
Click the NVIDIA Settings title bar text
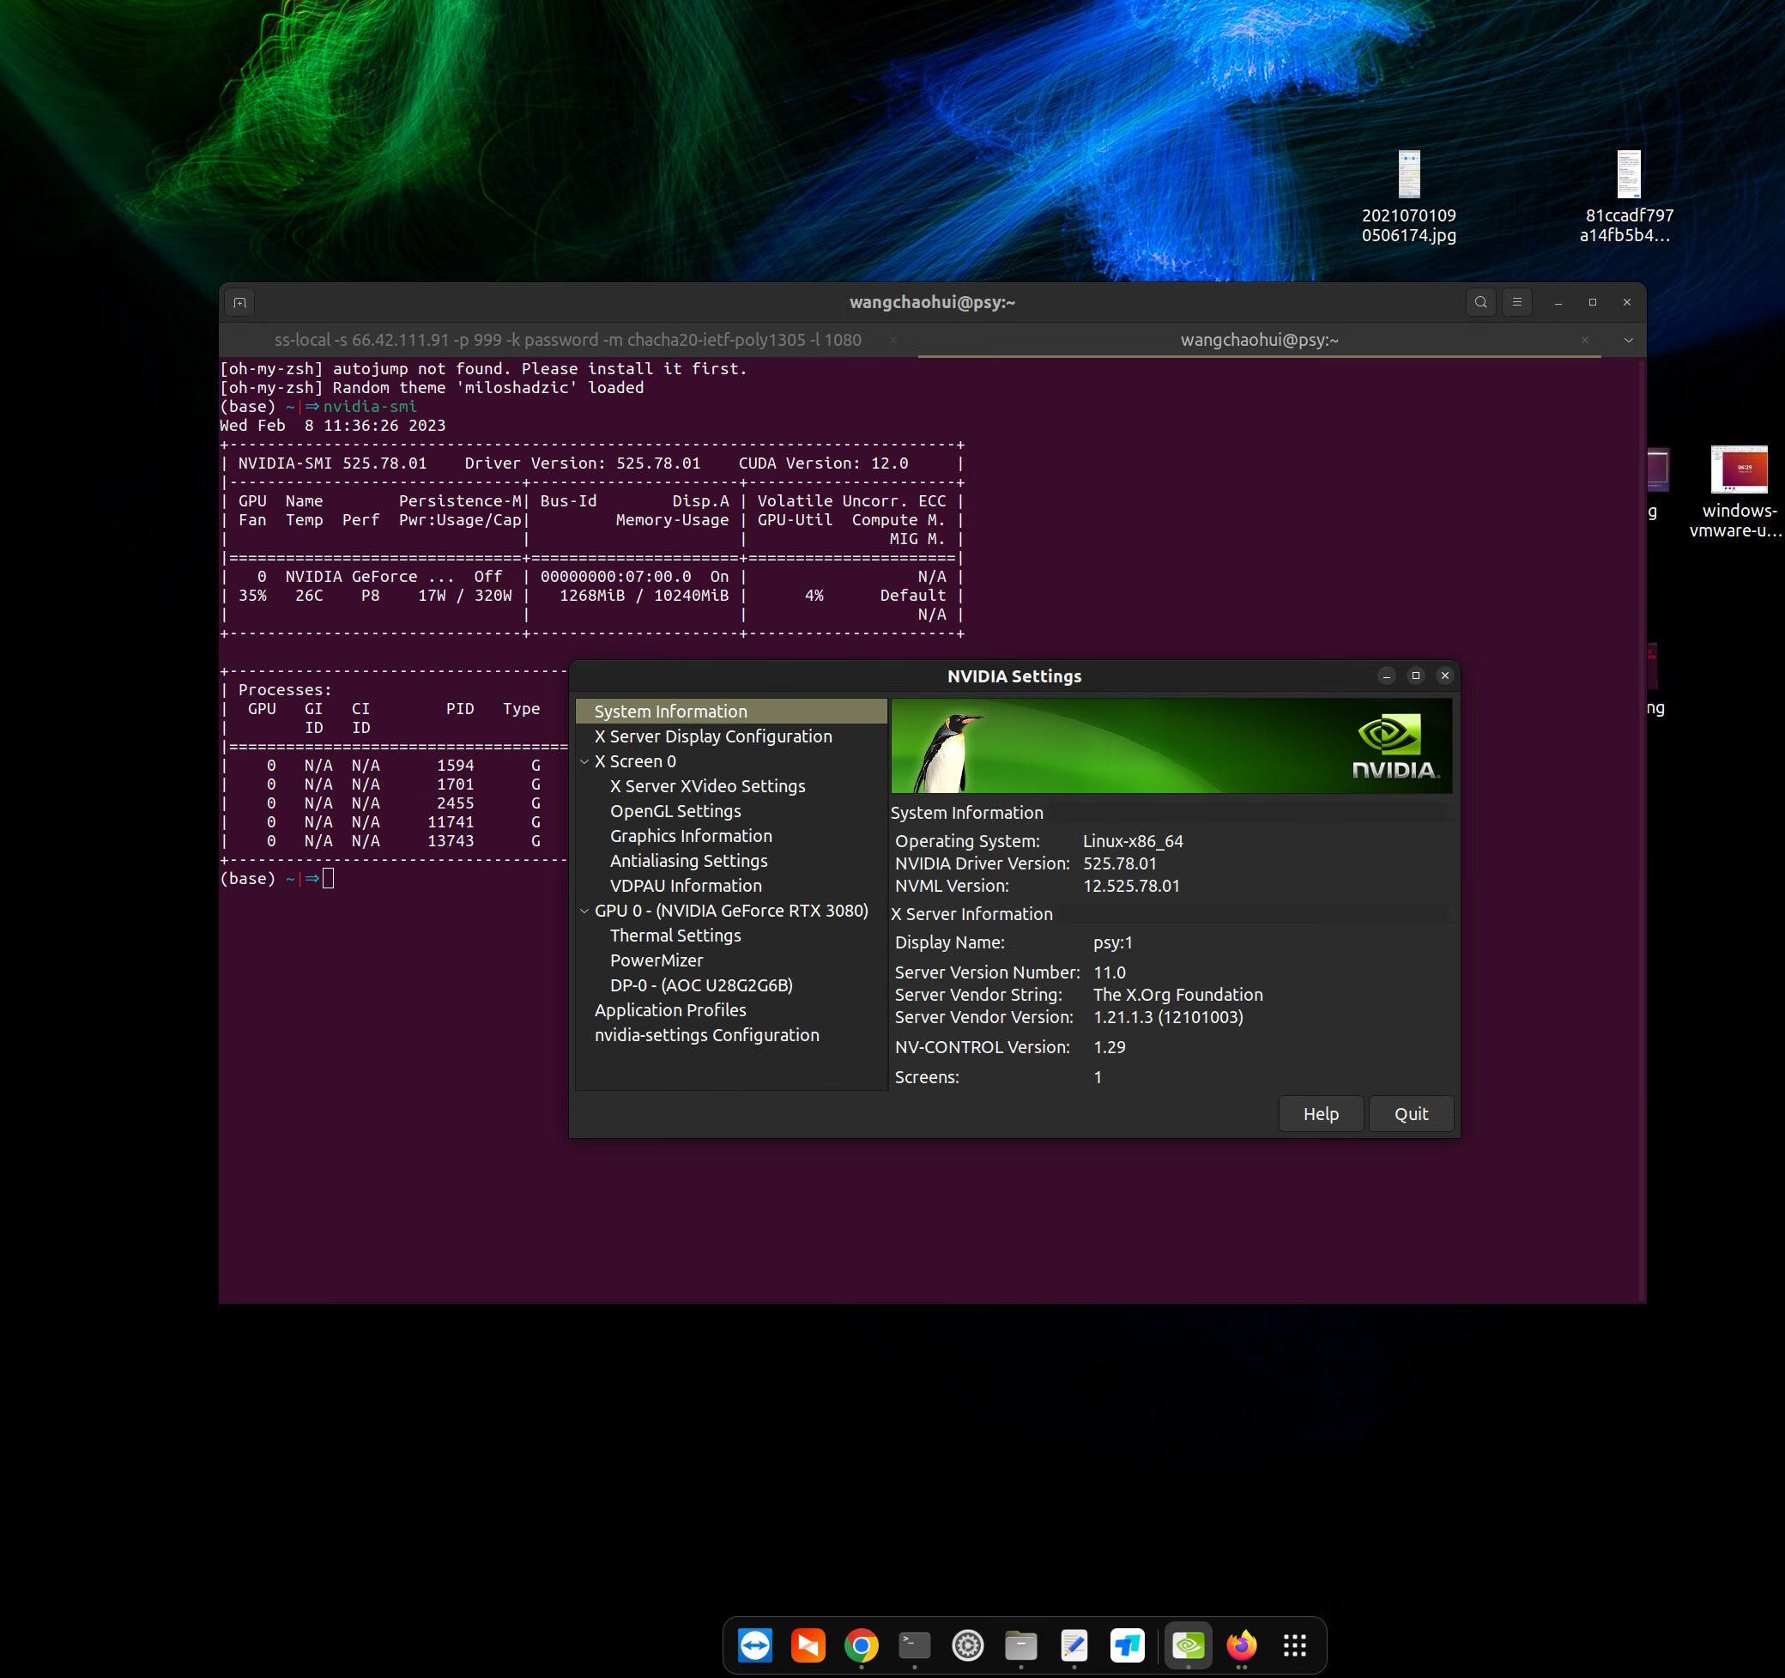coord(1014,676)
